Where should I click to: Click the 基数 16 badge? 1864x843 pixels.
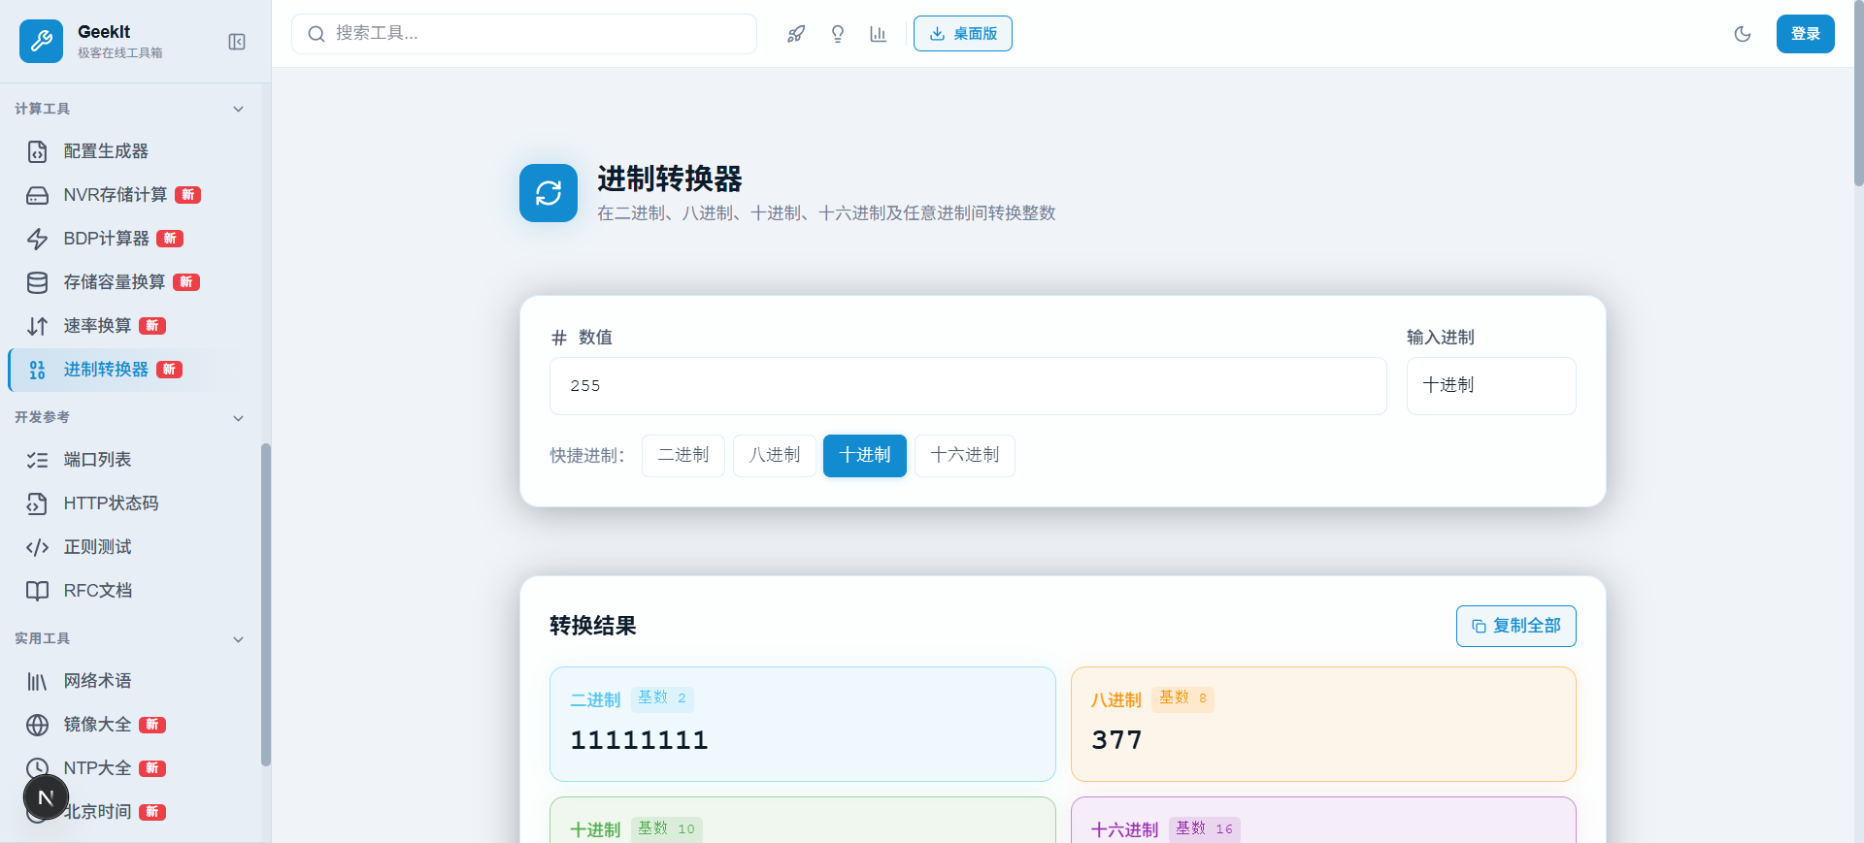click(1204, 829)
